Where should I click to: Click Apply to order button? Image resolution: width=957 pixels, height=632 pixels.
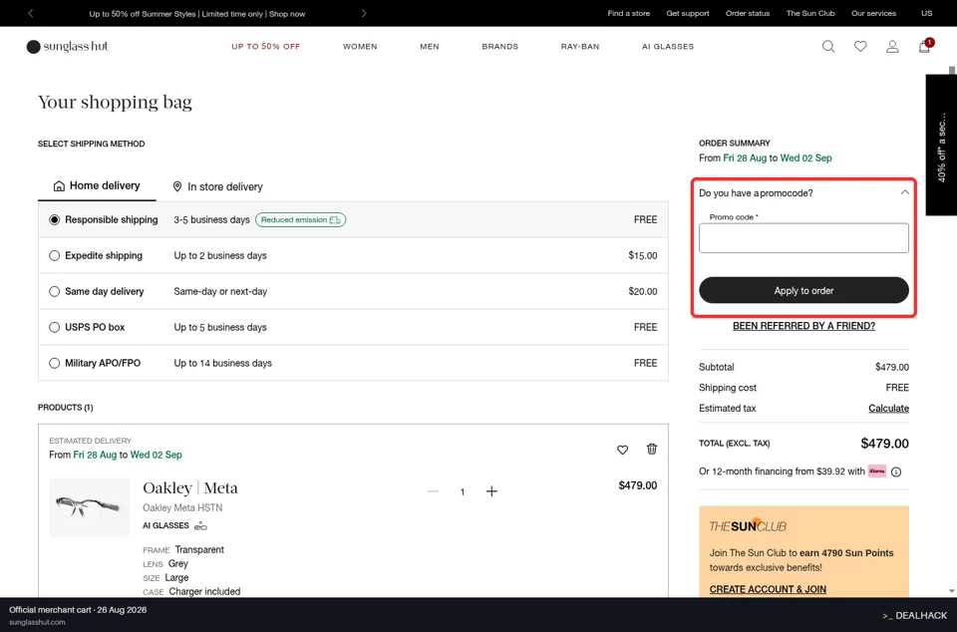[x=803, y=290]
